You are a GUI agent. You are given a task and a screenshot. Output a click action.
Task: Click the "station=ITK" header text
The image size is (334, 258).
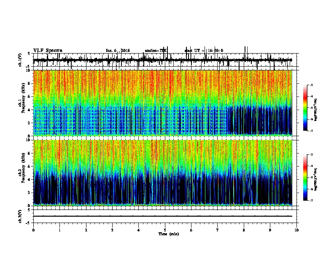pyautogui.click(x=156, y=51)
